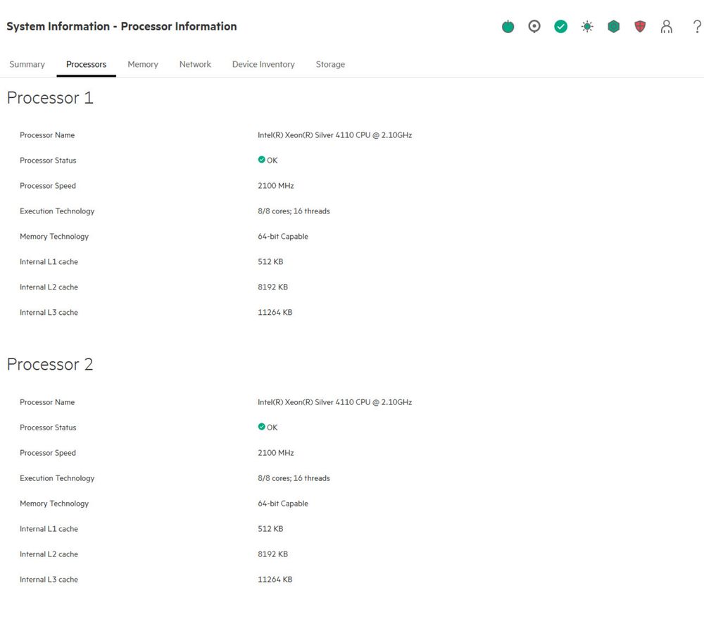Click the sun-shaped brightness icon
The width and height of the screenshot is (704, 617).
pos(587,27)
